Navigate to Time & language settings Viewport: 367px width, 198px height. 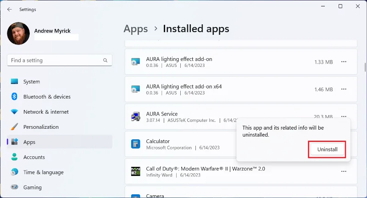(43, 172)
